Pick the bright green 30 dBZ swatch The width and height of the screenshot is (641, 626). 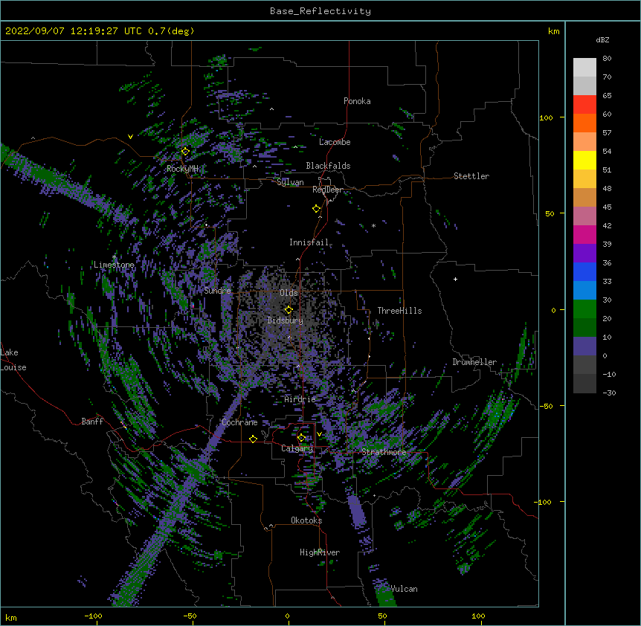click(584, 309)
